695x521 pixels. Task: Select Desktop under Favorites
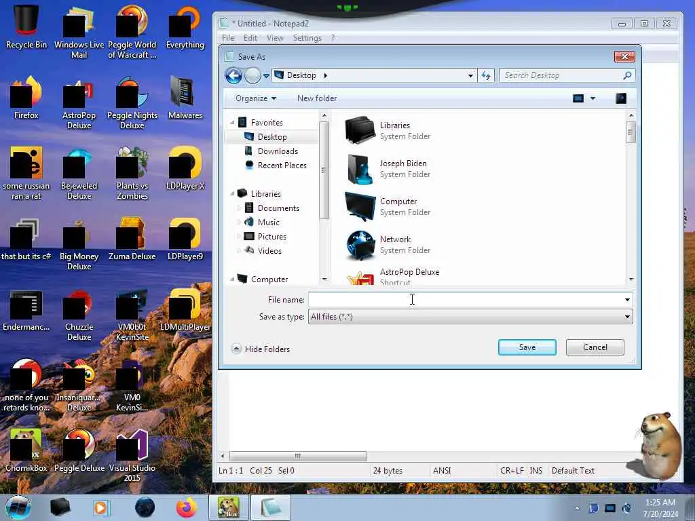pyautogui.click(x=272, y=137)
